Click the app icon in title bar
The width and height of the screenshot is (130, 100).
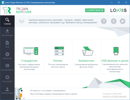point(3,2)
